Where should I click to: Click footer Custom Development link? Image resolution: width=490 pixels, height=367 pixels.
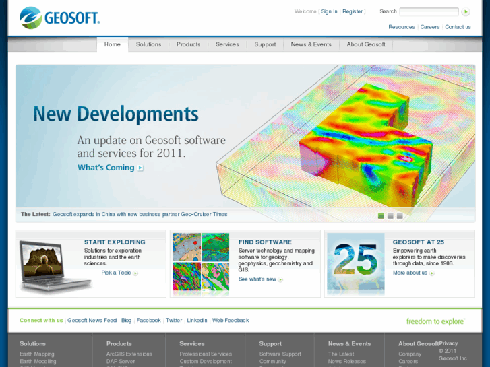(206, 362)
